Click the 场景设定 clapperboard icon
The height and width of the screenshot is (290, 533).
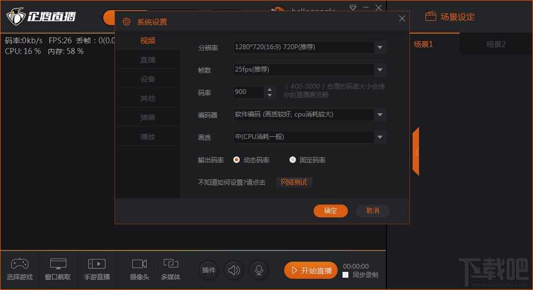(x=431, y=16)
